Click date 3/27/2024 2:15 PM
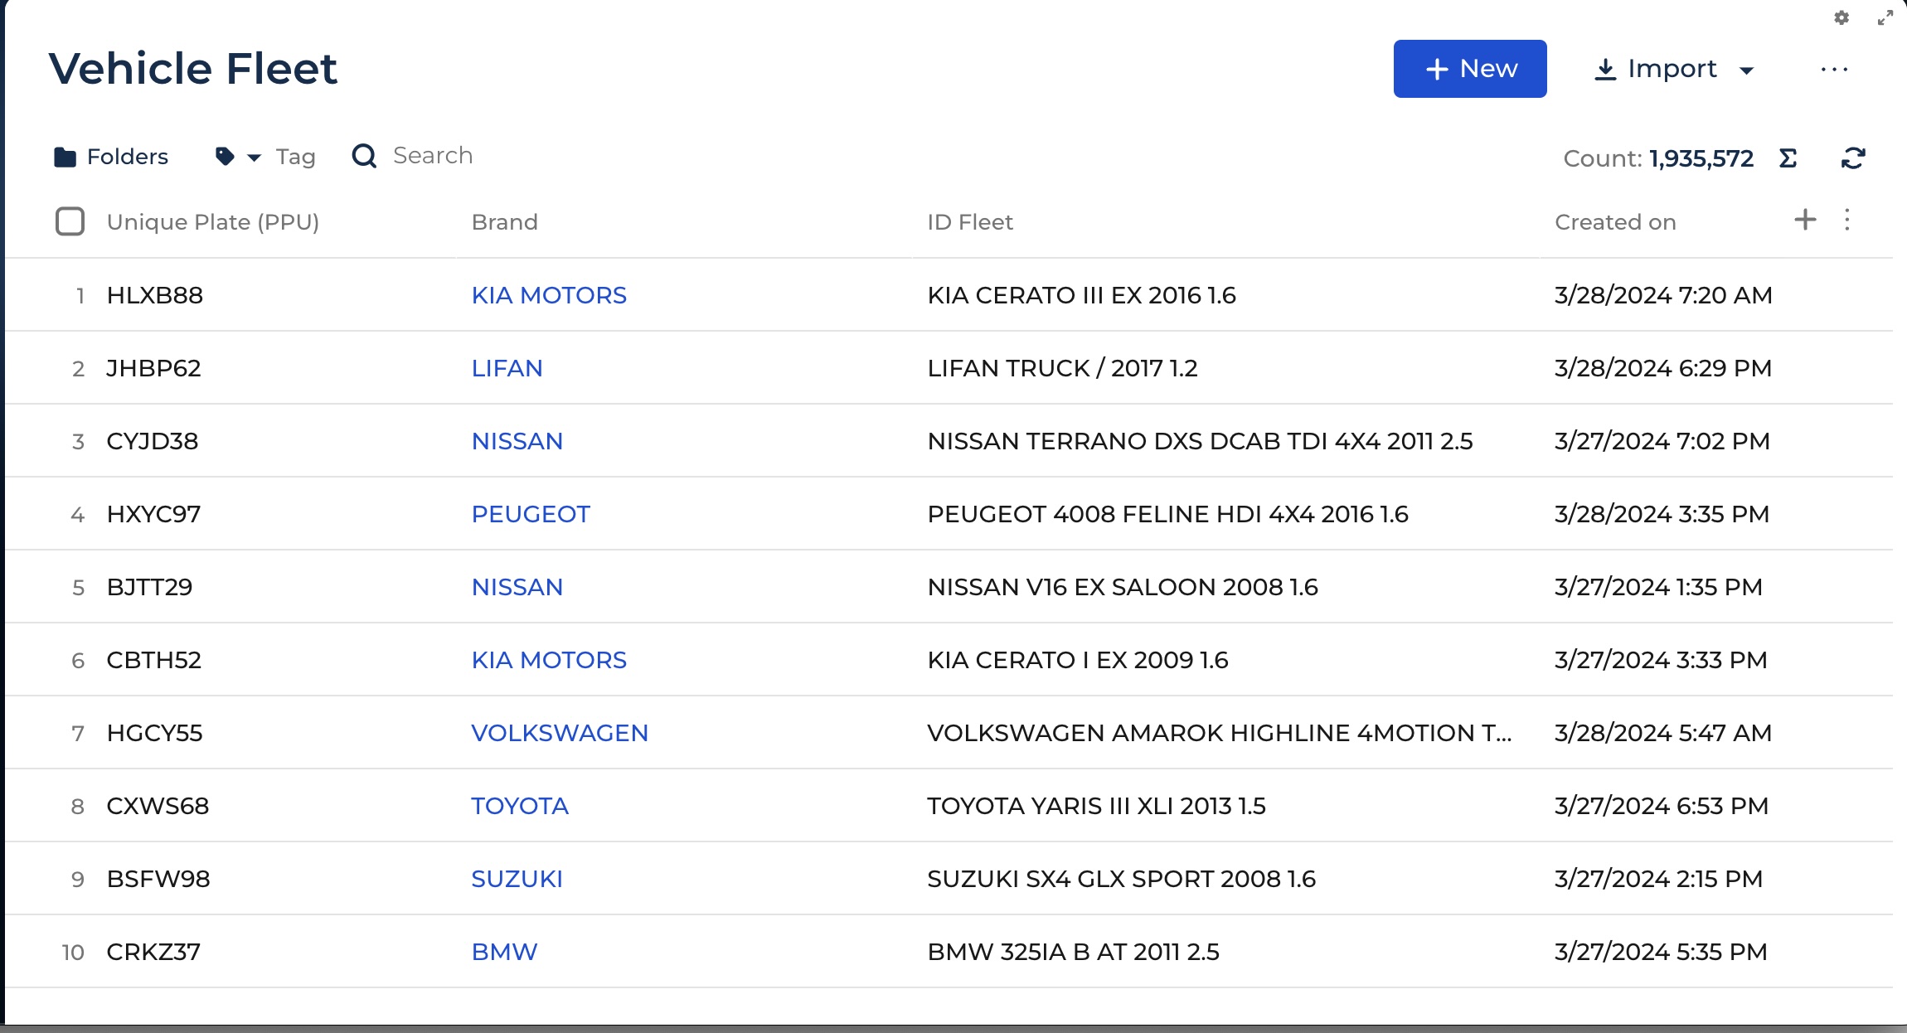The width and height of the screenshot is (1907, 1033). (1658, 879)
